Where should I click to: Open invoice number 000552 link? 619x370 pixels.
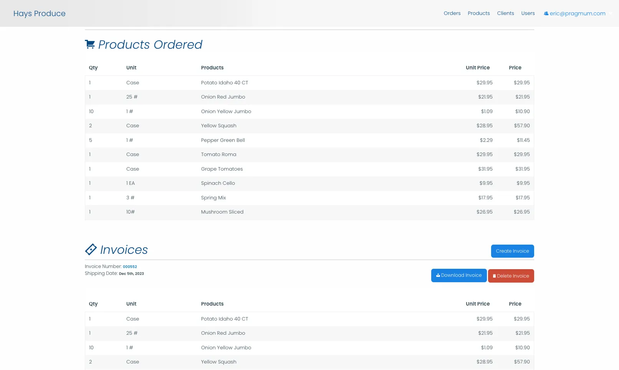click(x=130, y=266)
